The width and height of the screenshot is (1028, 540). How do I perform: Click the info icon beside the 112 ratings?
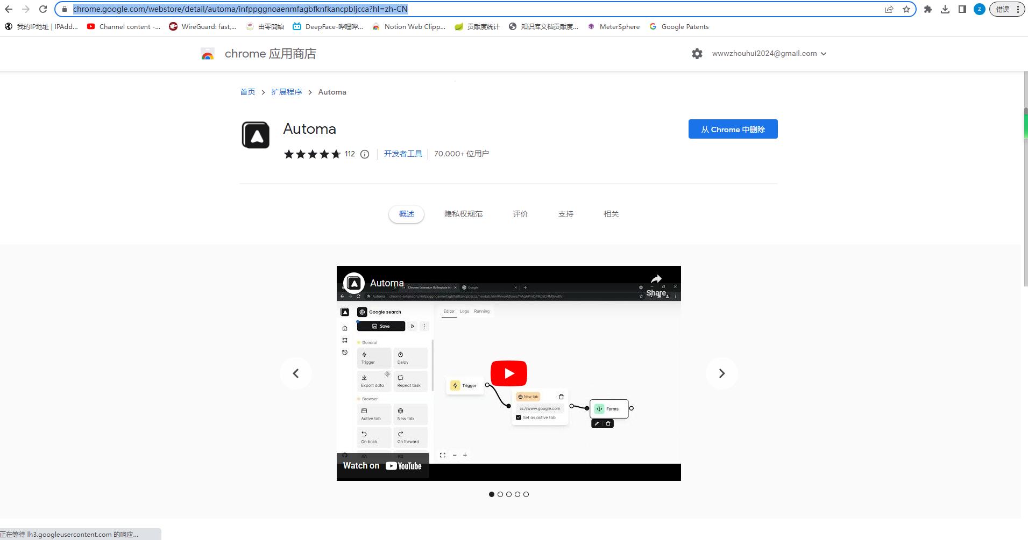(x=365, y=154)
